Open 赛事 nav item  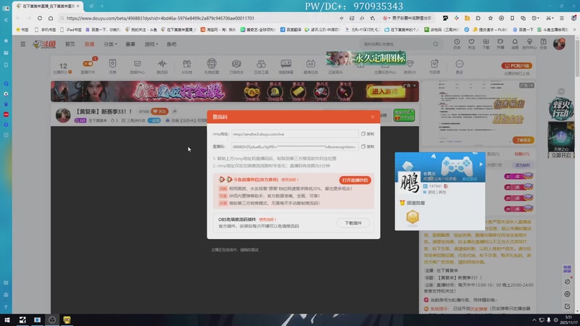130,44
